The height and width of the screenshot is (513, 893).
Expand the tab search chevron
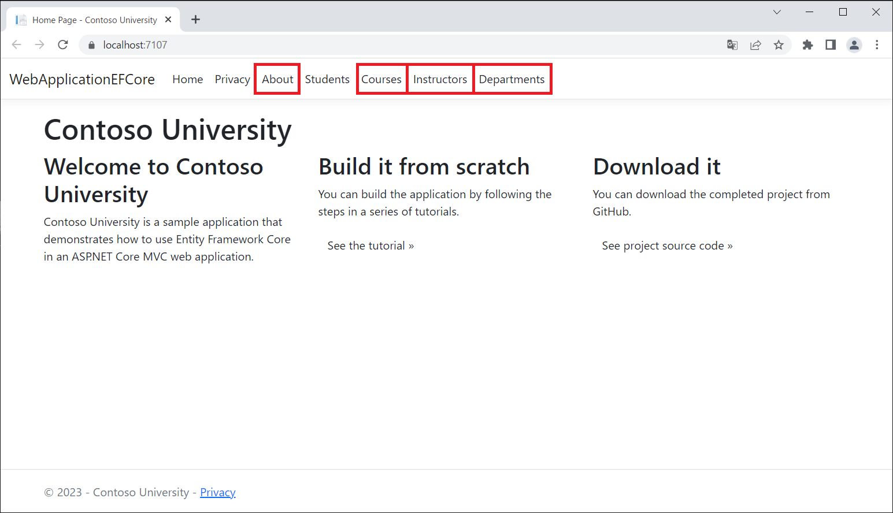(x=777, y=12)
